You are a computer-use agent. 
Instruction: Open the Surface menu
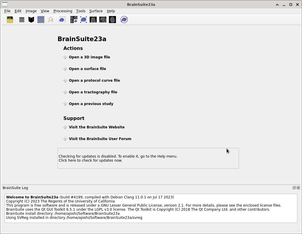click(x=96, y=11)
